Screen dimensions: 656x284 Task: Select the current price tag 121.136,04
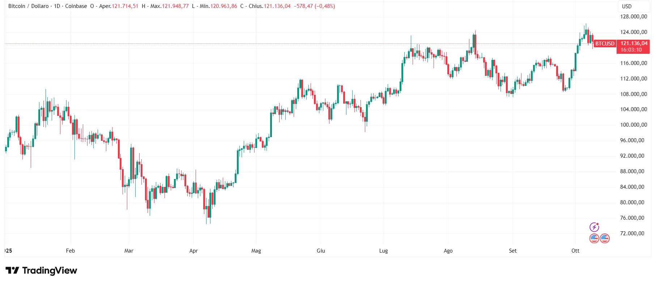634,43
